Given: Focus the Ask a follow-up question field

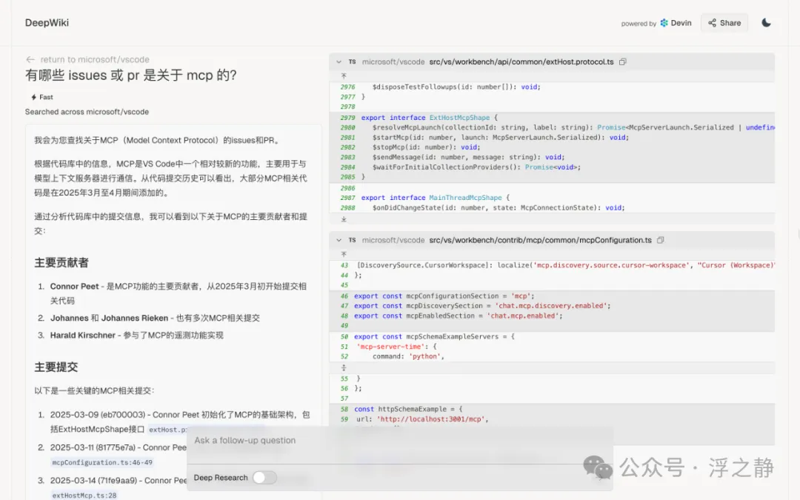Looking at the screenshot, I should click(x=399, y=440).
